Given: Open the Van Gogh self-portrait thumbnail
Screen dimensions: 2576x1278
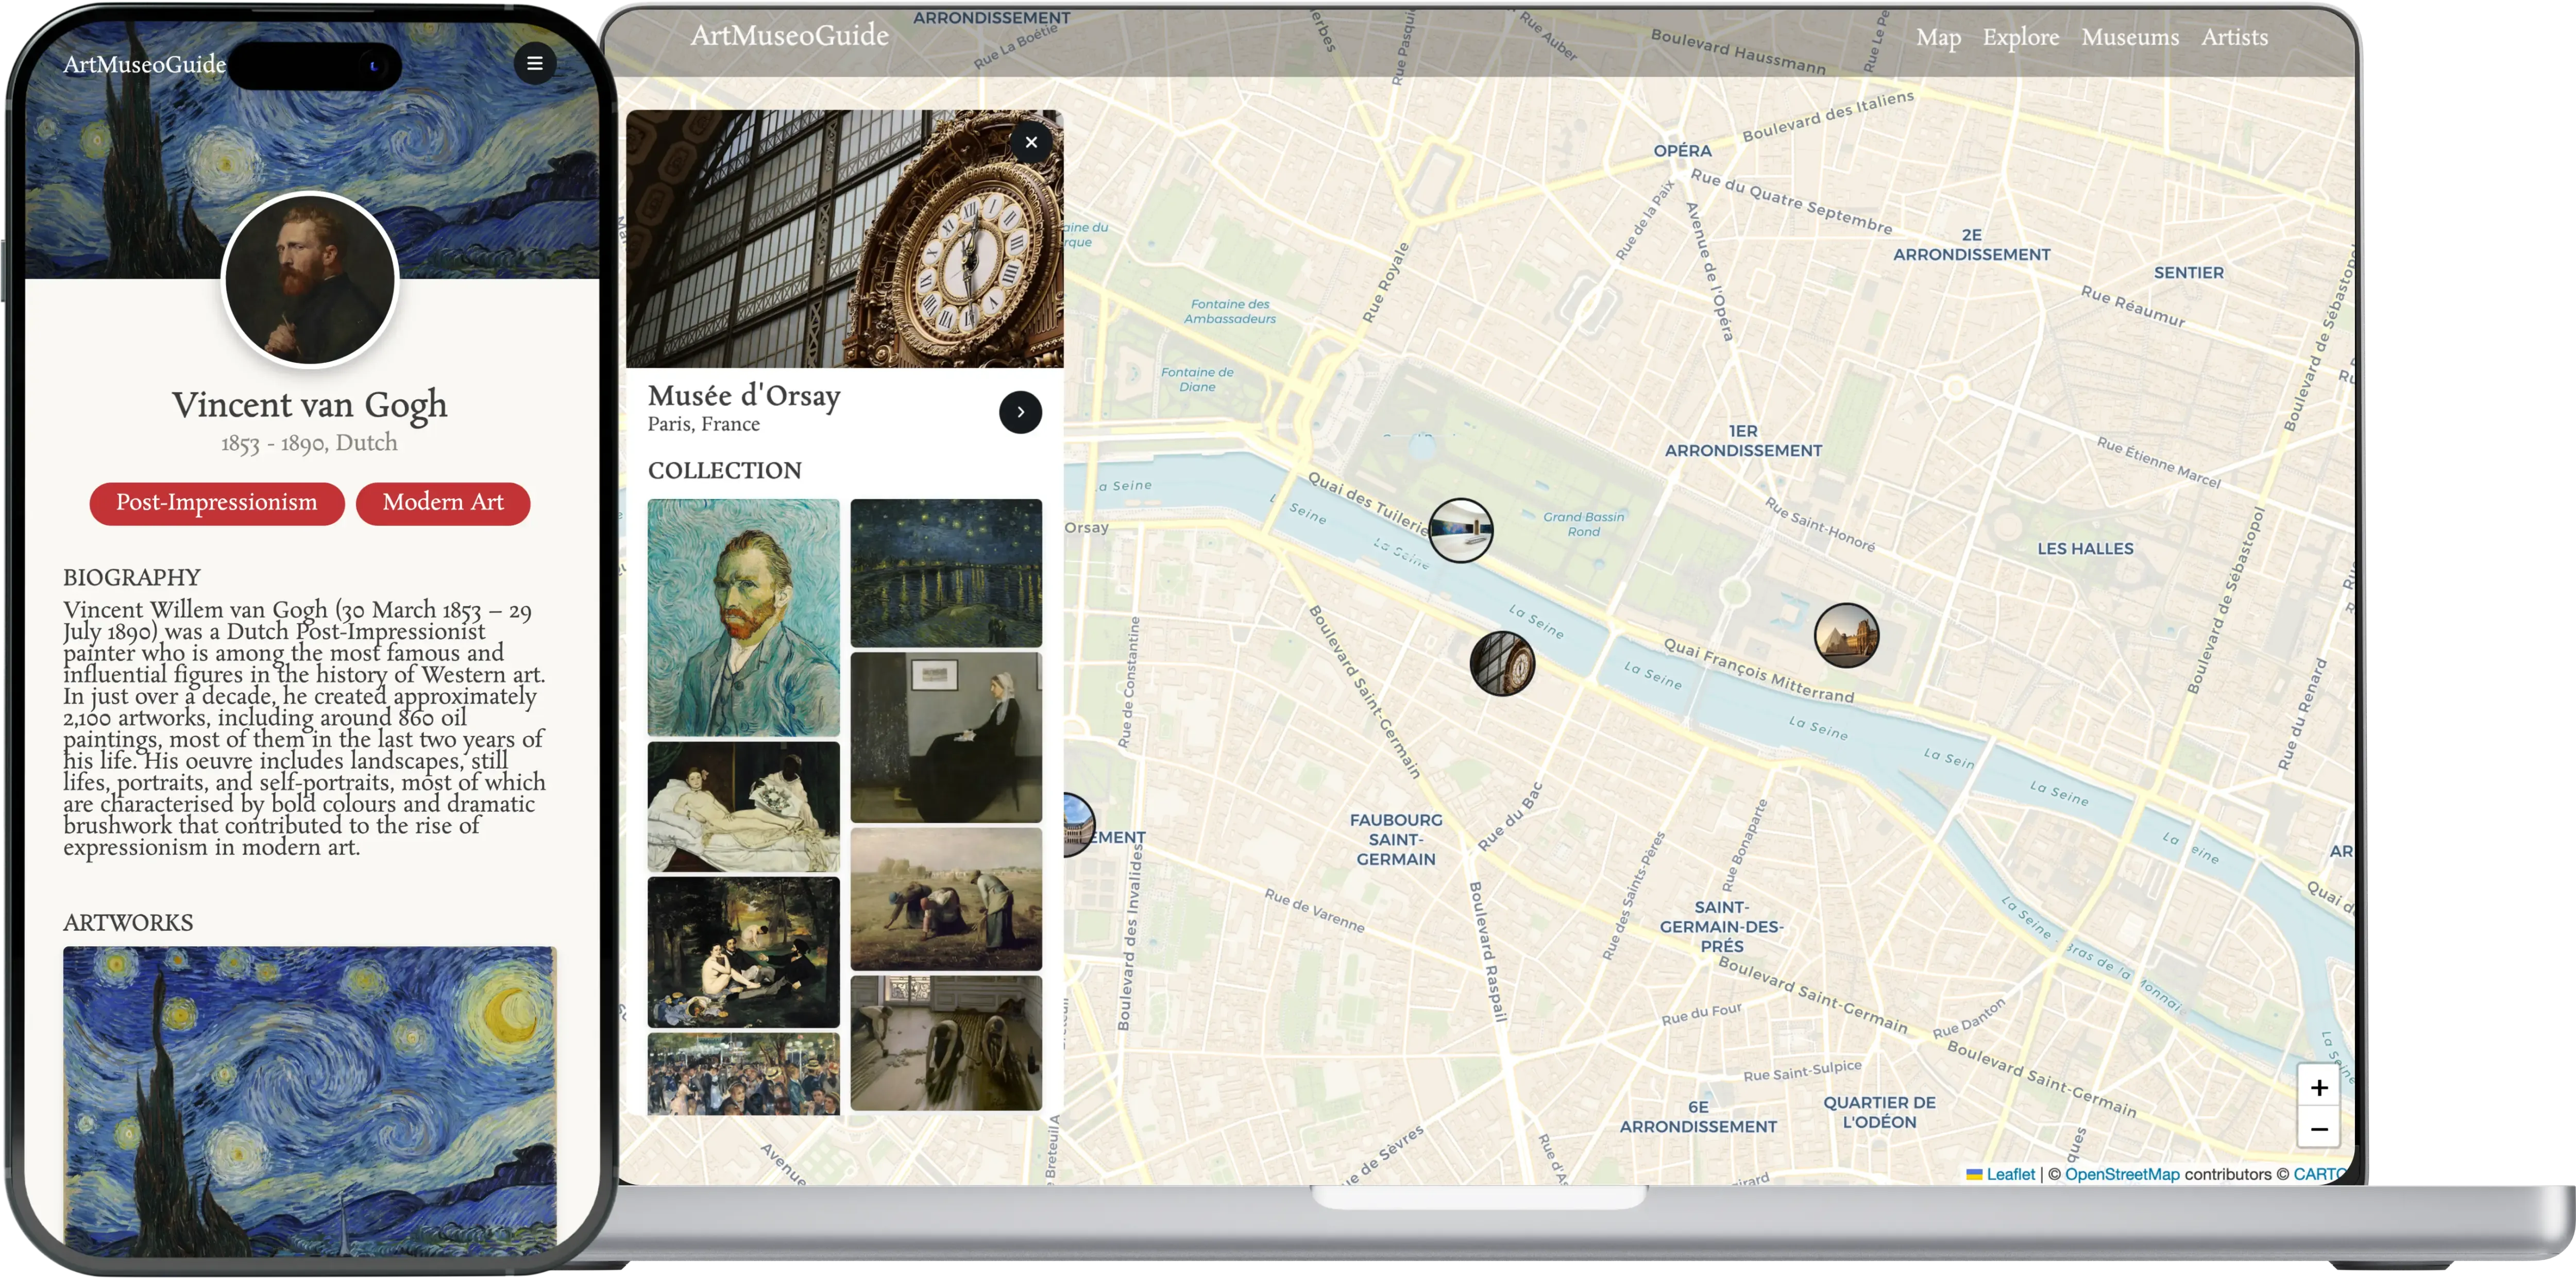Looking at the screenshot, I should (743, 617).
